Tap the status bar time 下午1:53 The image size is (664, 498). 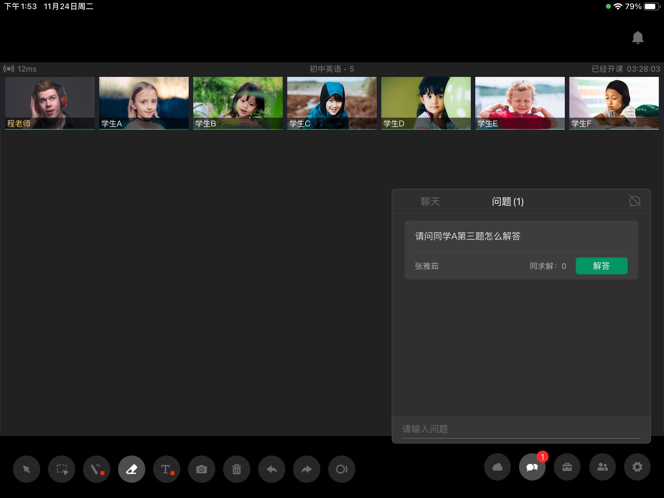tap(20, 6)
